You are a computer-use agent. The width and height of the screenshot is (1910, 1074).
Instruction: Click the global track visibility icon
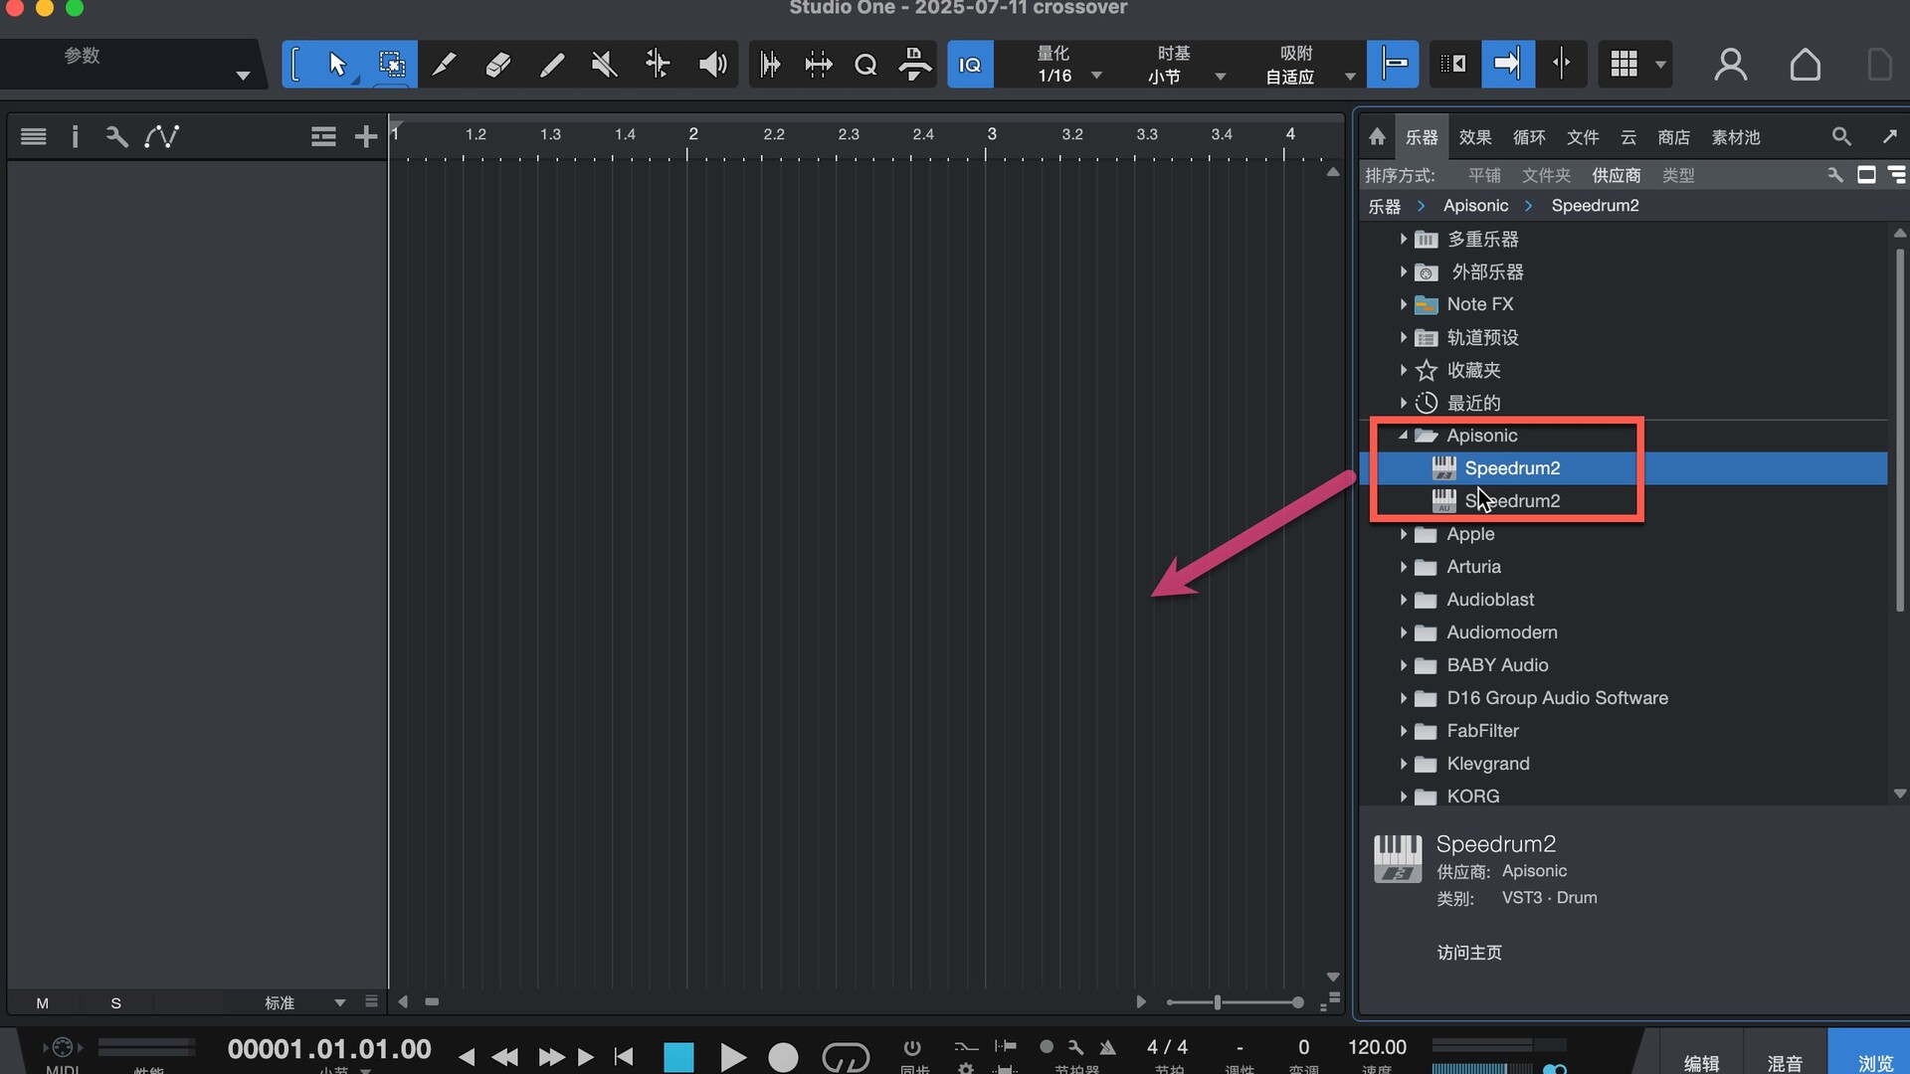(323, 136)
